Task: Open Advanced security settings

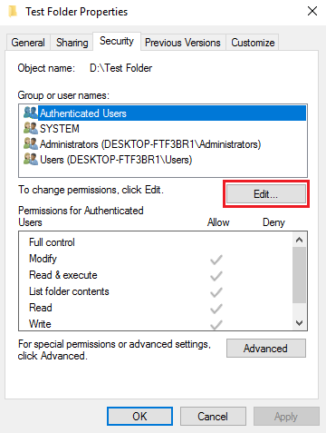Action: point(266,349)
